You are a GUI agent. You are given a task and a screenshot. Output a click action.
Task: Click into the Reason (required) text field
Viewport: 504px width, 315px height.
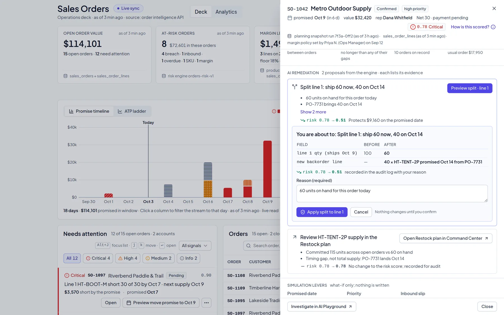pyautogui.click(x=392, y=193)
